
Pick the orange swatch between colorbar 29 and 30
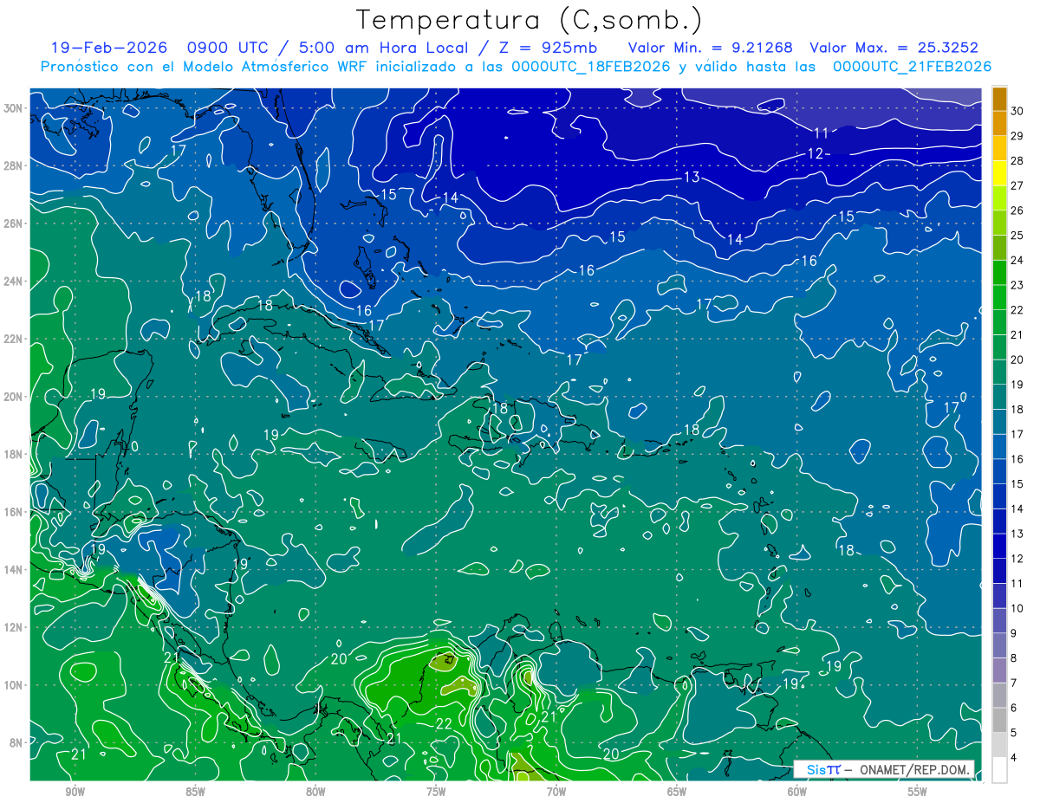(999, 123)
